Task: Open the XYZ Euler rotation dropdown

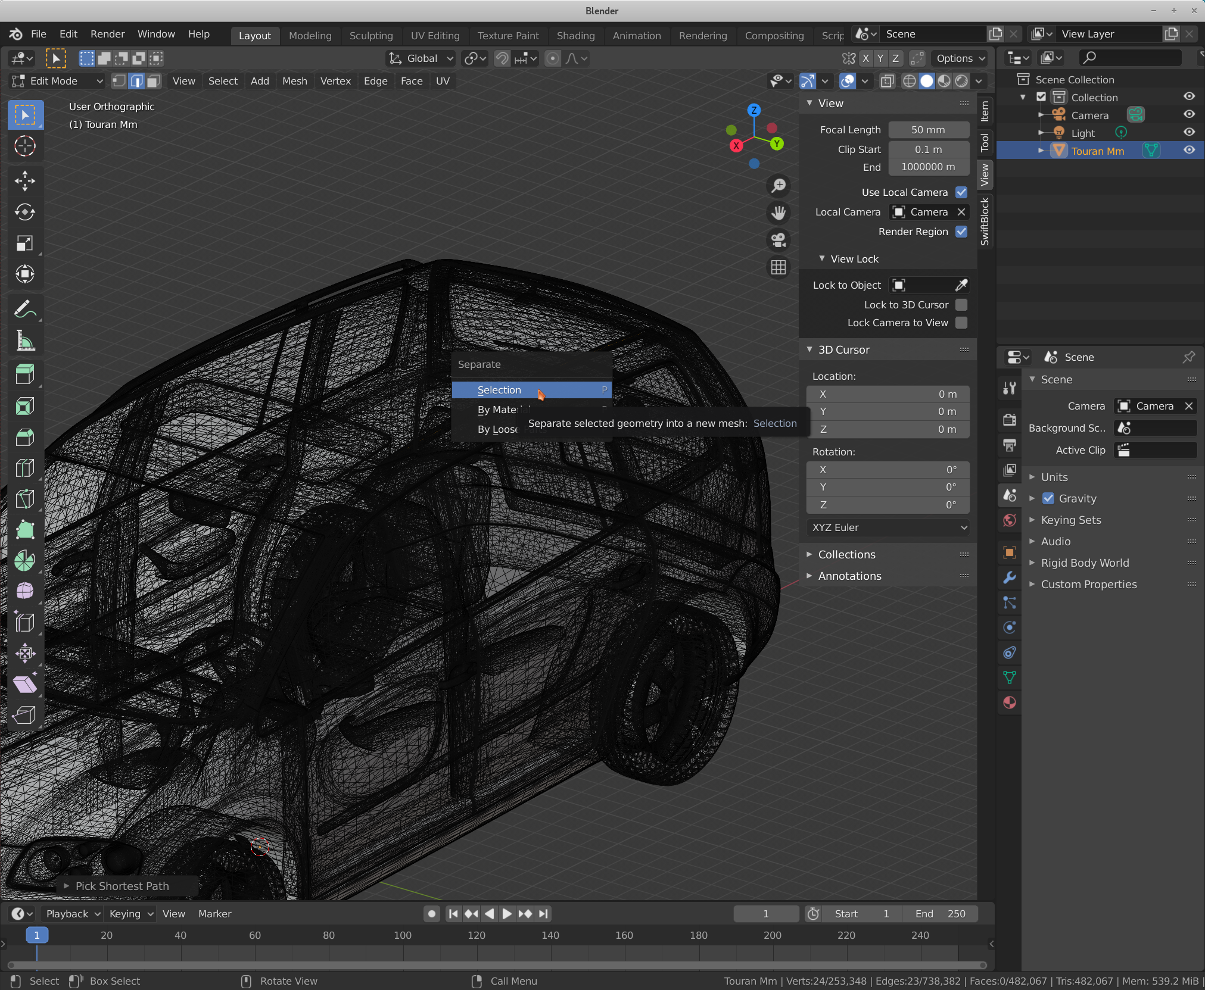Action: pyautogui.click(x=888, y=527)
